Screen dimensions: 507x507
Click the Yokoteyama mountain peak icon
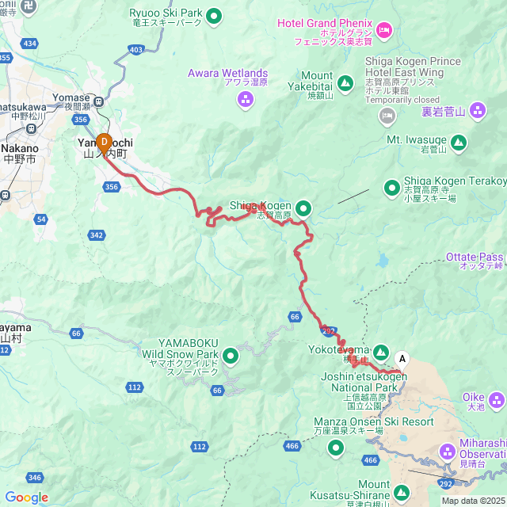pos(381,353)
